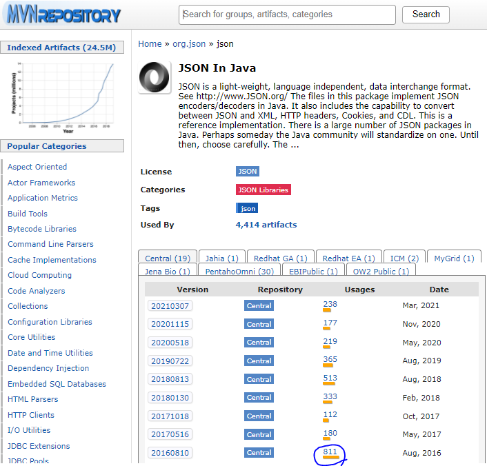Open the Aspect Oriented category
The width and height of the screenshot is (487, 466).
coord(37,167)
